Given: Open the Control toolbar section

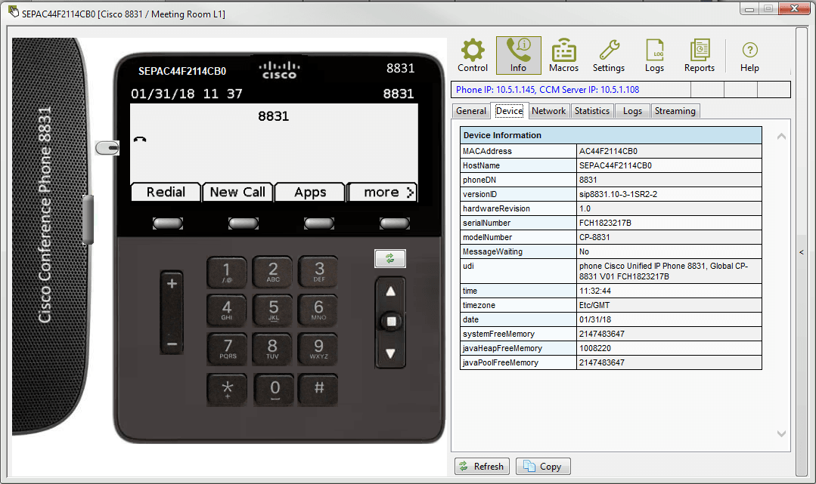Looking at the screenshot, I should 473,55.
